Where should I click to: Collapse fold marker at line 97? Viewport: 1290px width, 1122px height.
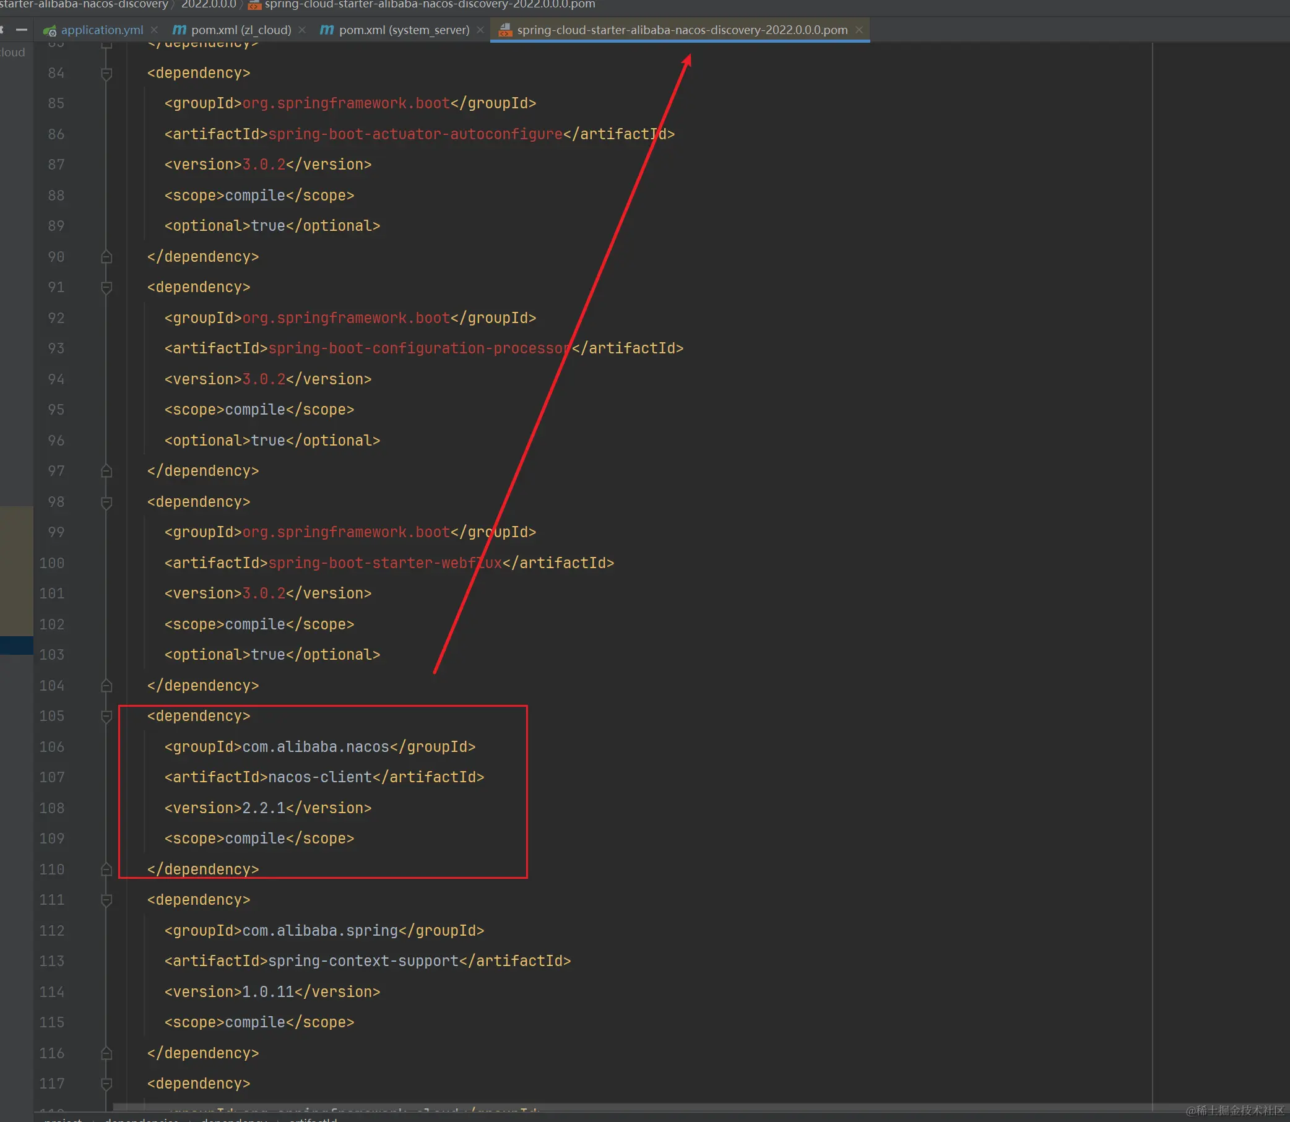tap(106, 471)
